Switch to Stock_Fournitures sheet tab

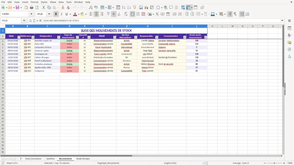33,159
